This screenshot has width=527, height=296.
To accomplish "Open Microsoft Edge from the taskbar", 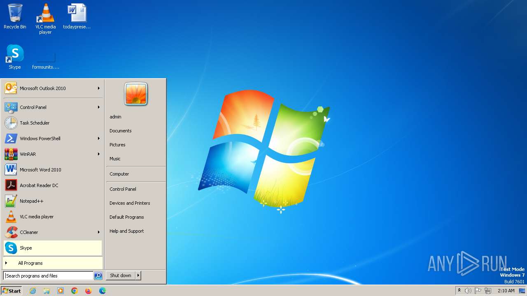I will pyautogui.click(x=103, y=291).
